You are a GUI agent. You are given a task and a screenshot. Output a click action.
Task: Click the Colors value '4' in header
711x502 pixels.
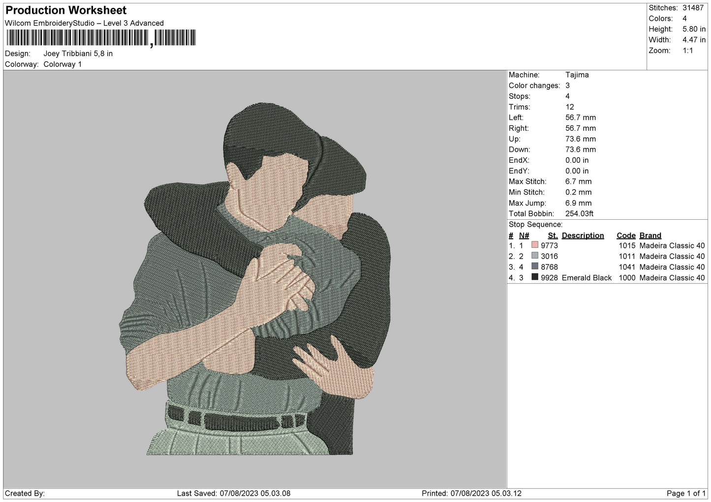(684, 19)
